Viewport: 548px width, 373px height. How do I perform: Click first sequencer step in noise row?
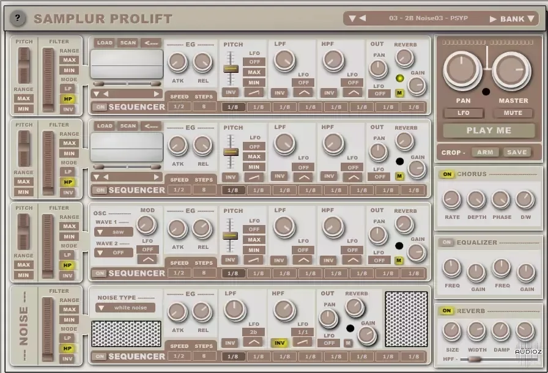[233, 356]
